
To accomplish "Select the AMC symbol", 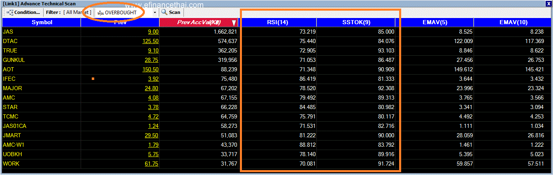I will (x=9, y=98).
